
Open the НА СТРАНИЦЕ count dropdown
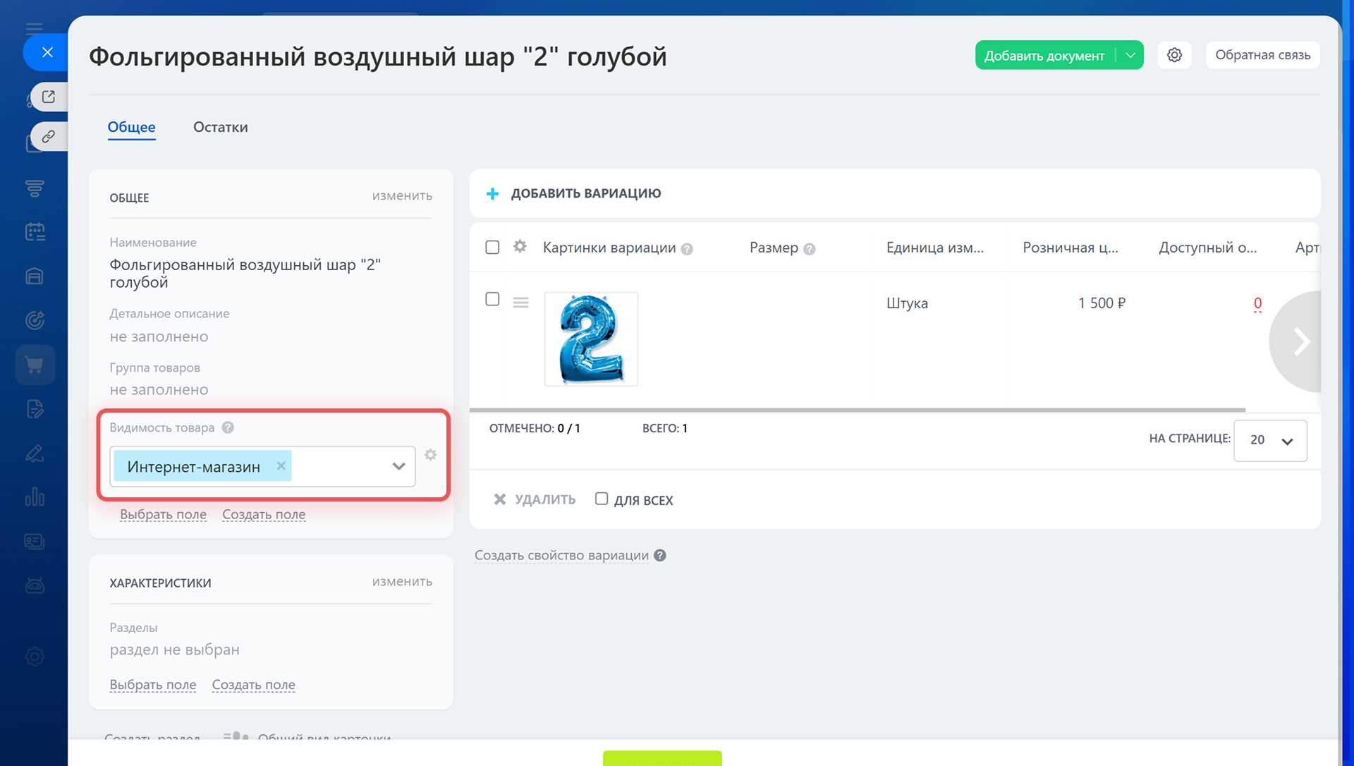(1270, 440)
